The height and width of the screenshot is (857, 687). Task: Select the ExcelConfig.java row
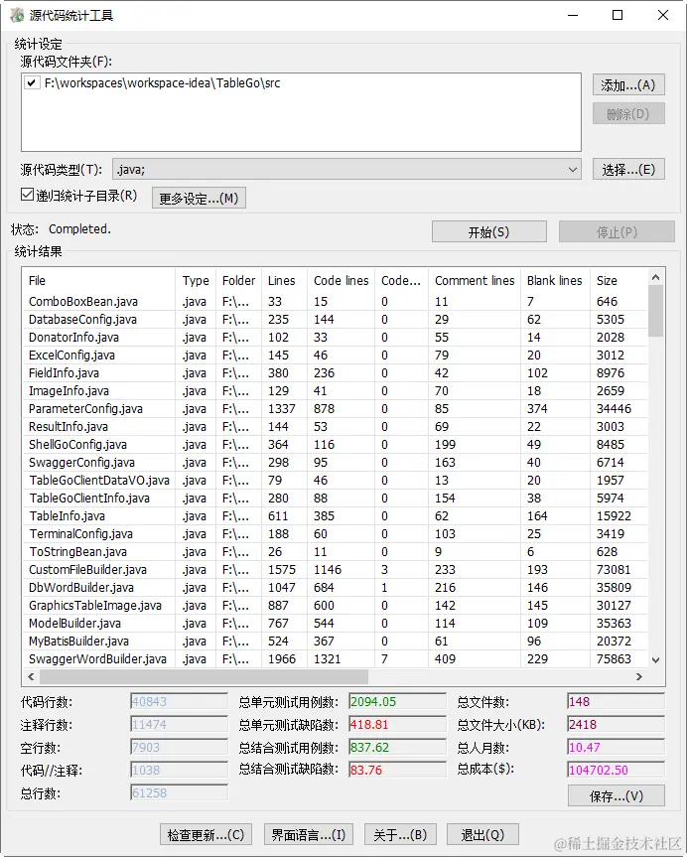tap(335, 356)
